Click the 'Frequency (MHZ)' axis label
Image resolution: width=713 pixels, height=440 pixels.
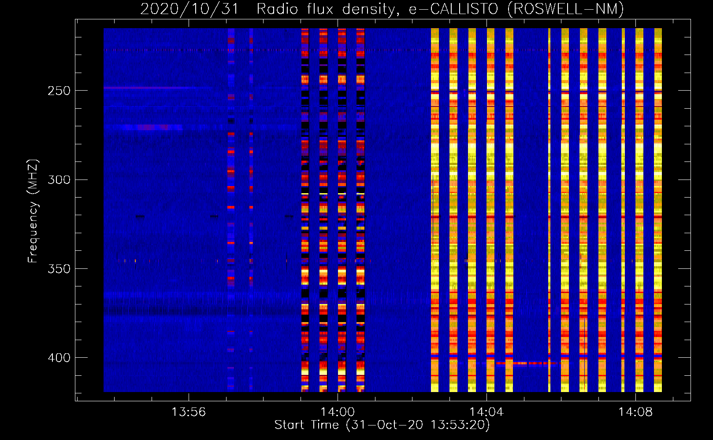(33, 211)
